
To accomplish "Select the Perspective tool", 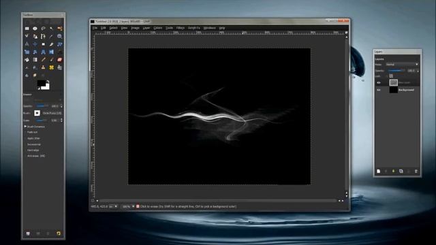I will pyautogui.click(x=43, y=52).
